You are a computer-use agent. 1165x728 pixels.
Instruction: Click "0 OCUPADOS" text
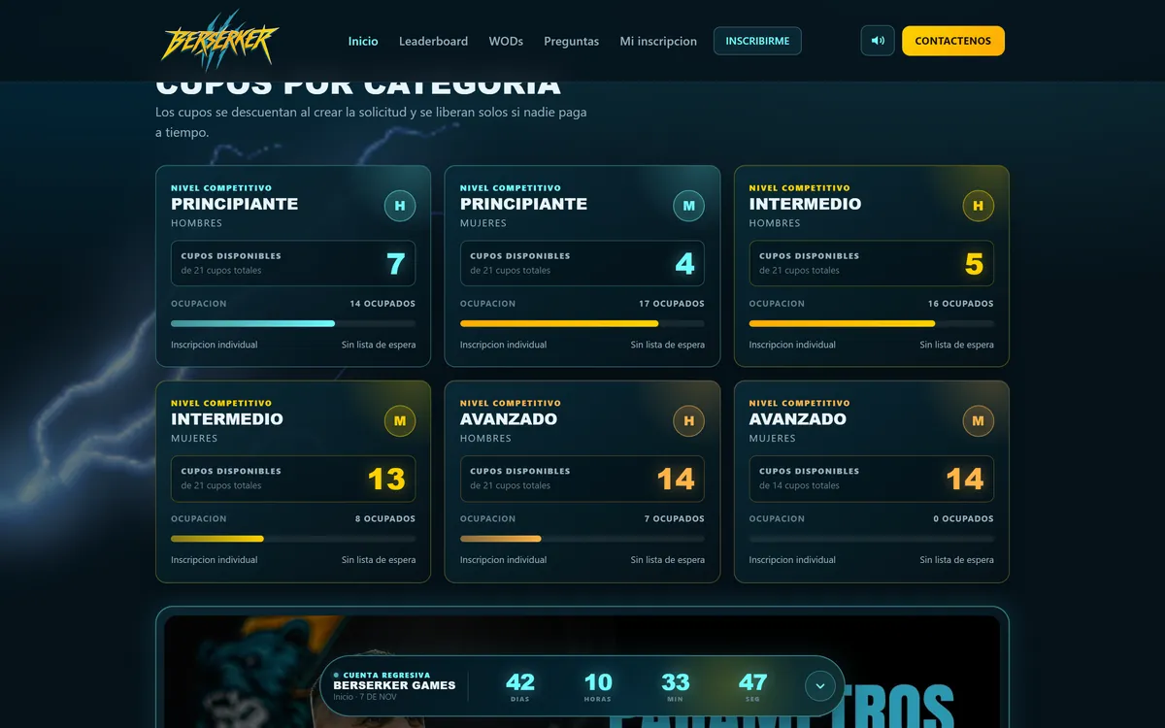(964, 519)
